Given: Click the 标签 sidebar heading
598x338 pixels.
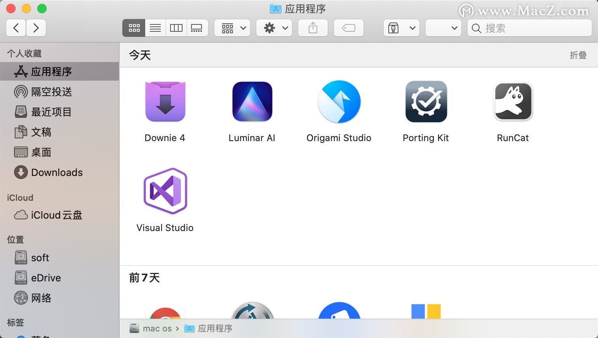Looking at the screenshot, I should pyautogui.click(x=16, y=322).
